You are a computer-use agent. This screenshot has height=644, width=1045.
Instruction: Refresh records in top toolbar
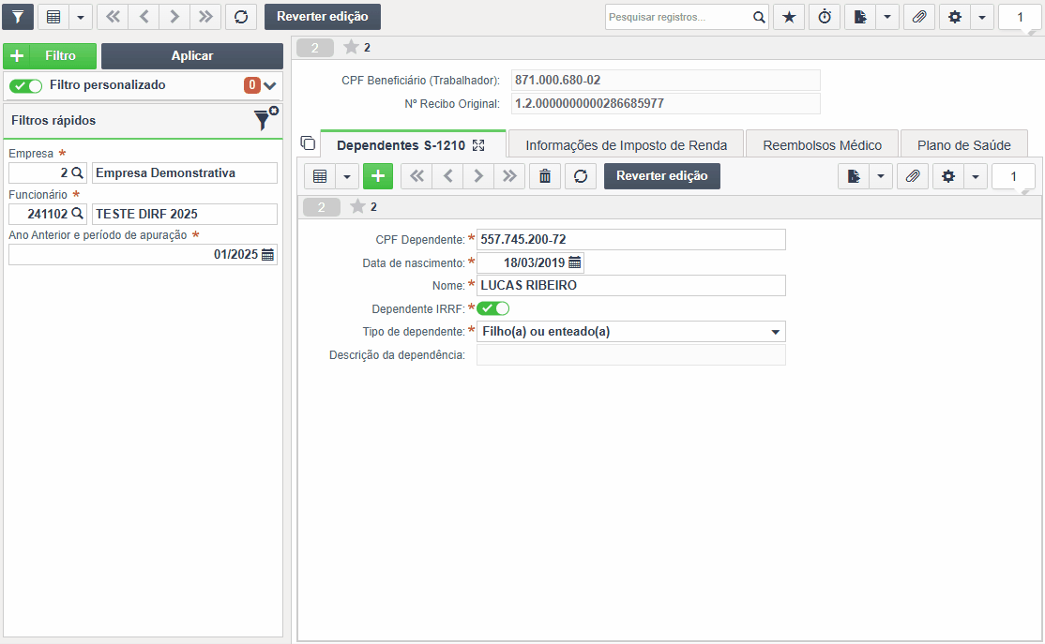tap(241, 17)
